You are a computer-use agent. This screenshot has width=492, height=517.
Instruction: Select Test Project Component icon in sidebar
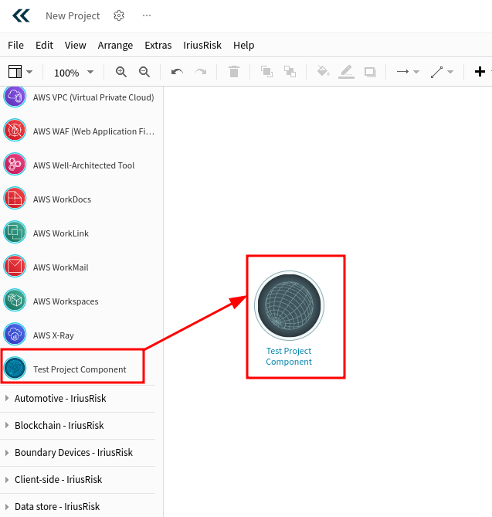(x=15, y=368)
